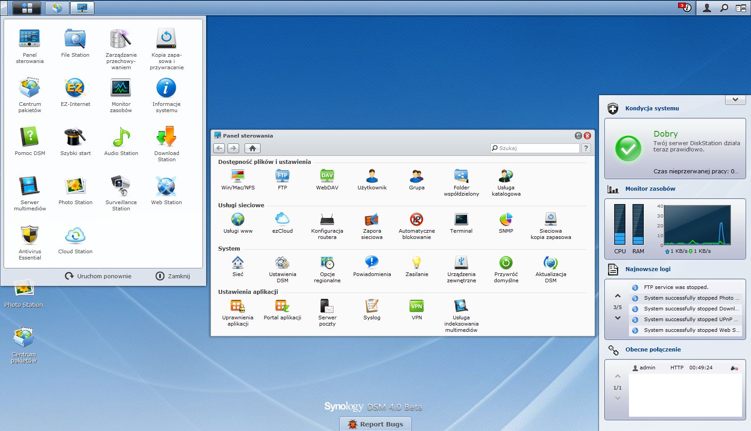Open Grupa group settings
Viewport: 751px width, 431px height.
point(417,180)
